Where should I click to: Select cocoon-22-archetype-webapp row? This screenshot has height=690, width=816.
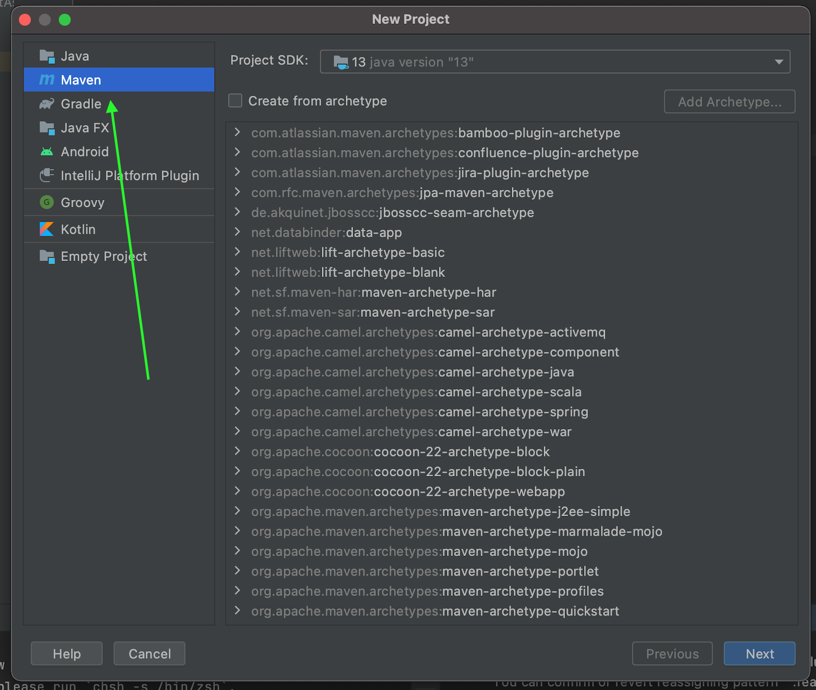[512, 491]
